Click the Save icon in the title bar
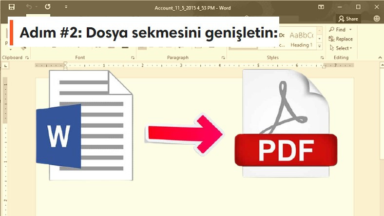This screenshot has width=384, height=216. 12,7
